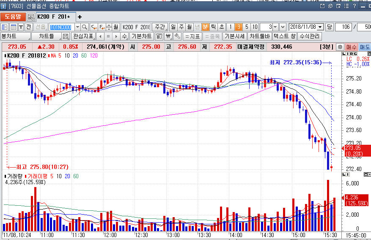Screen dimensions: 371x240
Task: Click the chart list icon beside 도움말
Action: pyautogui.click(x=31, y=17)
